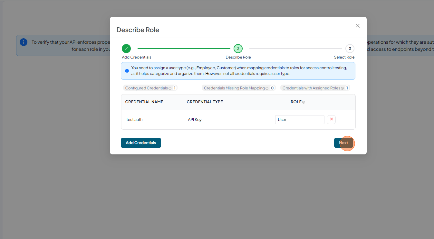Screen dimensions: 434x239
Task: Click info icon beside Credentials with Assigned Roles
Action: pos(342,88)
